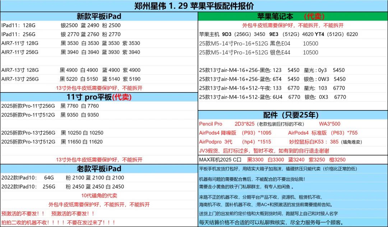Select the WA3*500 price entry

click(x=329, y=124)
